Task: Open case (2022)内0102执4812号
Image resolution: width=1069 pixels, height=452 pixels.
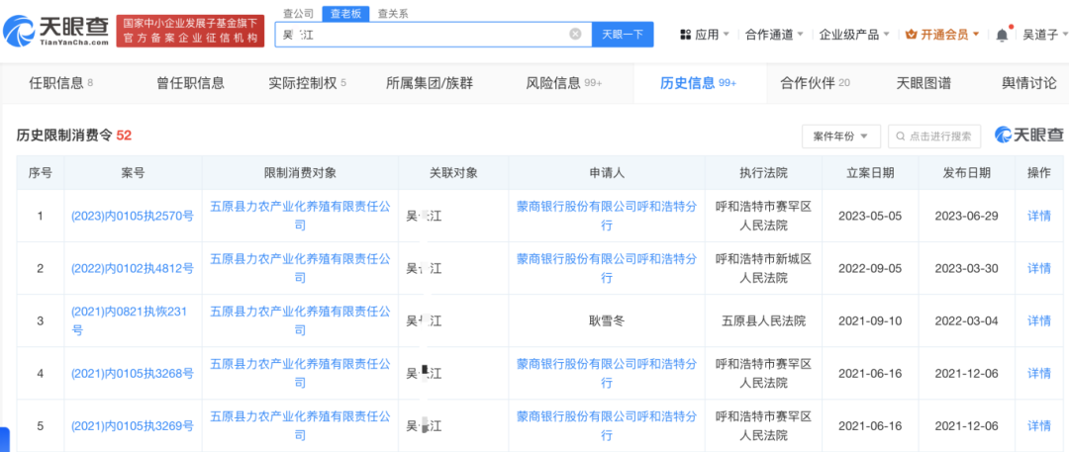Action: click(133, 268)
